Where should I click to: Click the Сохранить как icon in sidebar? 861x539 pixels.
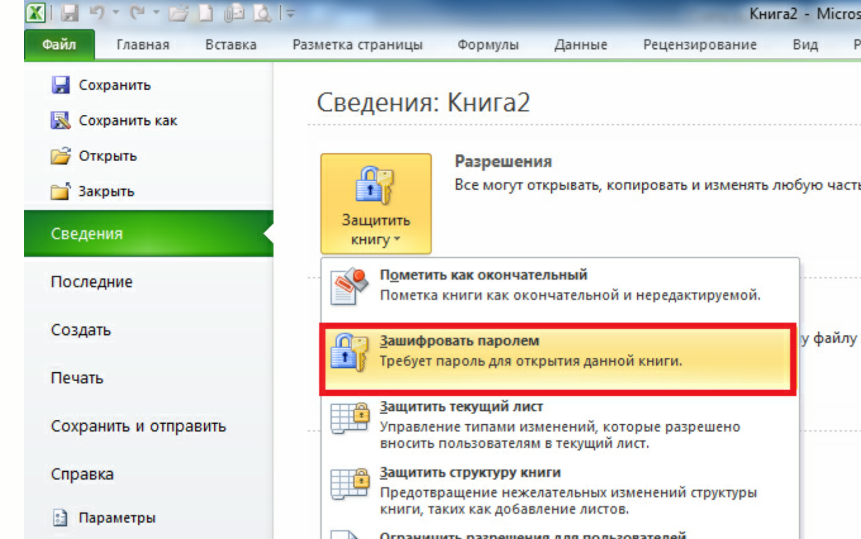(61, 120)
